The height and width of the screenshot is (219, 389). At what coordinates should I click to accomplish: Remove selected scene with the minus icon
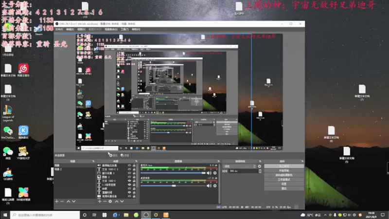pyautogui.click(x=62, y=201)
